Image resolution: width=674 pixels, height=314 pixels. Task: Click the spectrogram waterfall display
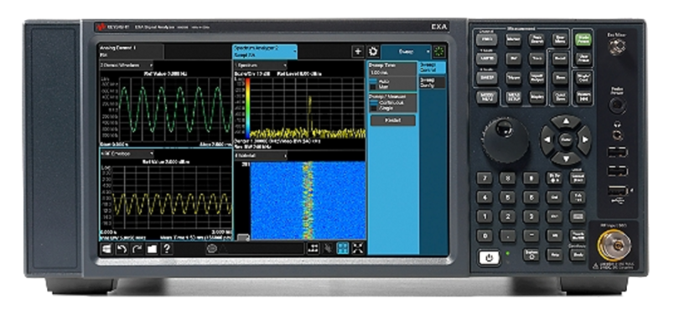308,200
